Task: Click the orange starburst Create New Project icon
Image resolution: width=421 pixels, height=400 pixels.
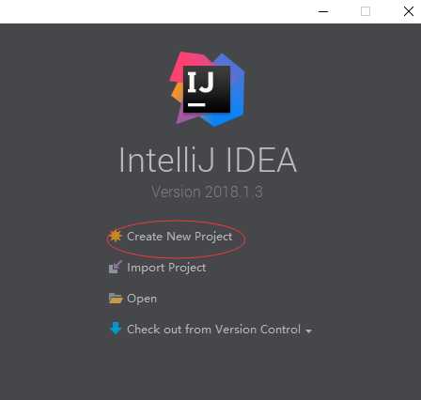Action: [116, 236]
